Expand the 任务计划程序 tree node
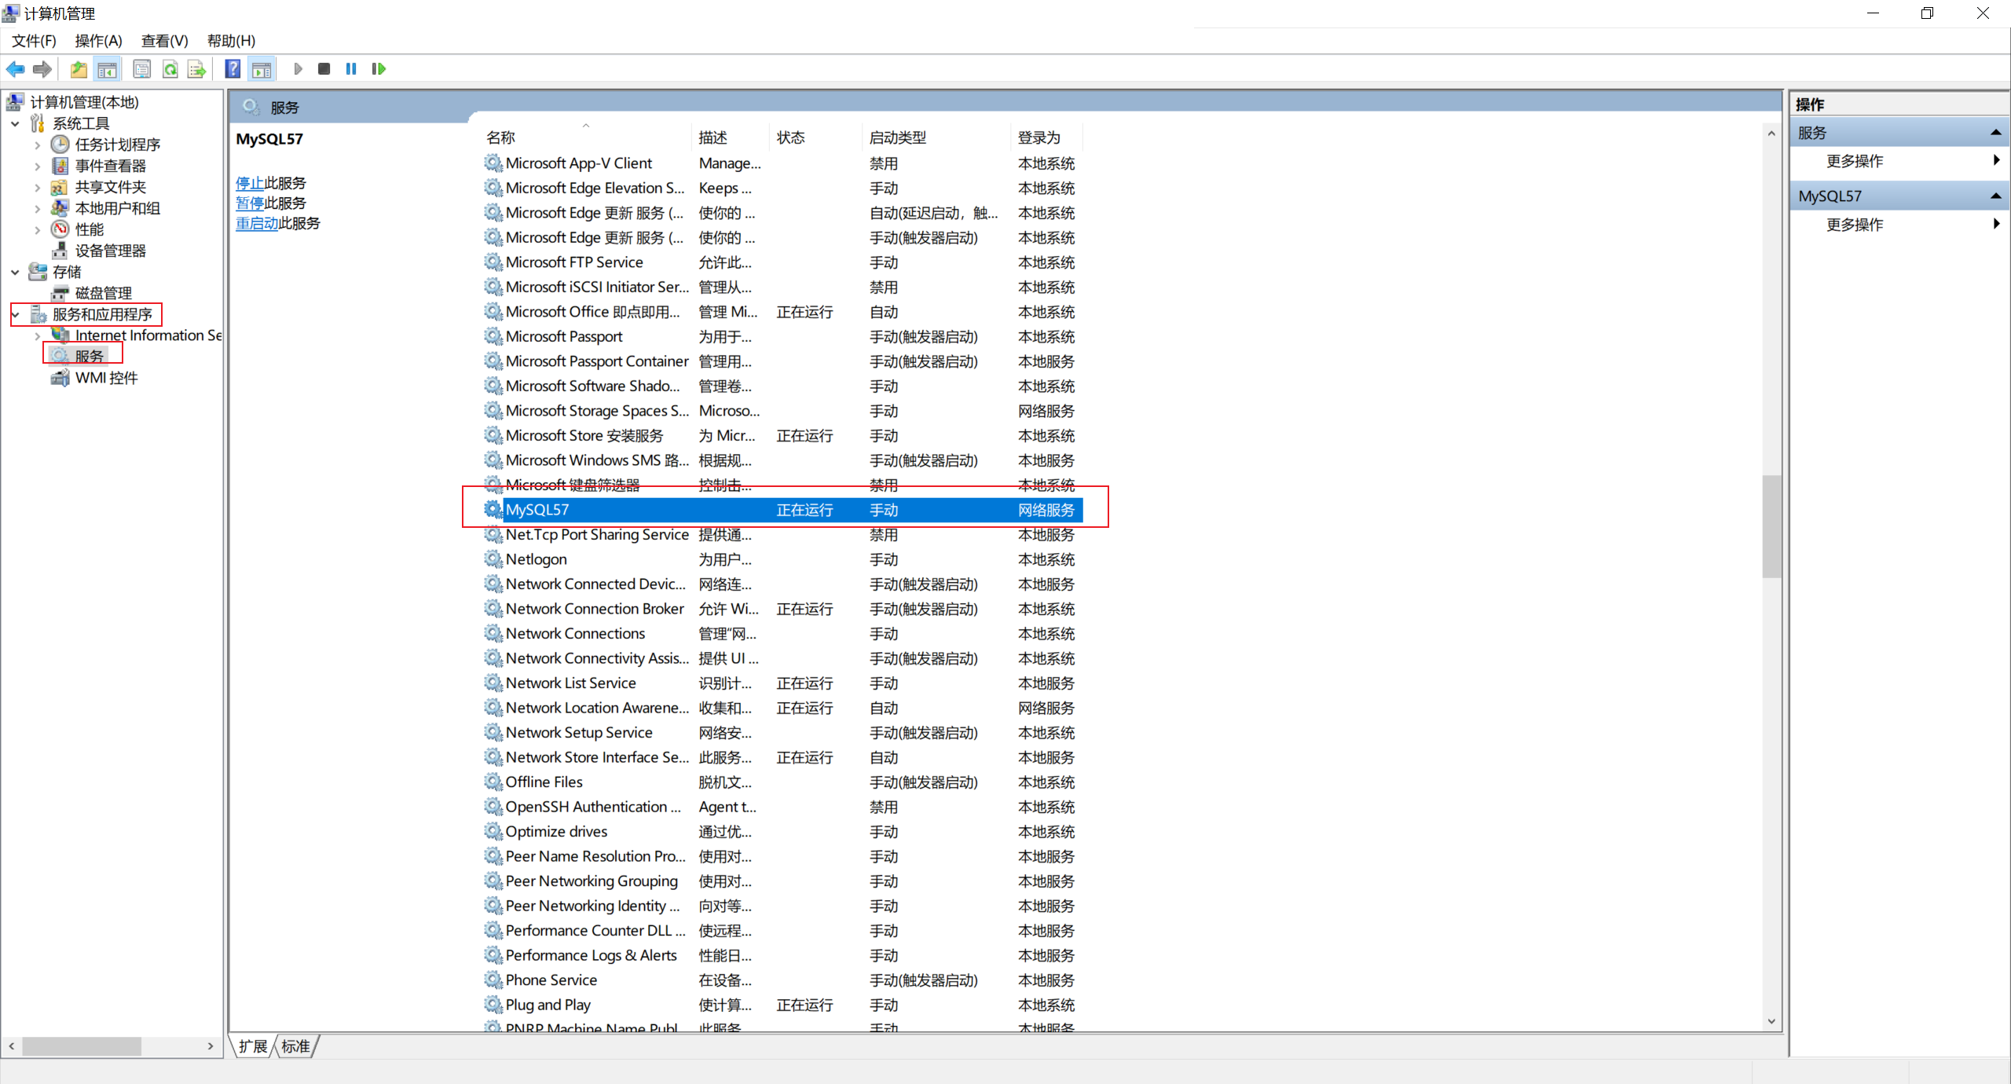2011x1084 pixels. [37, 145]
